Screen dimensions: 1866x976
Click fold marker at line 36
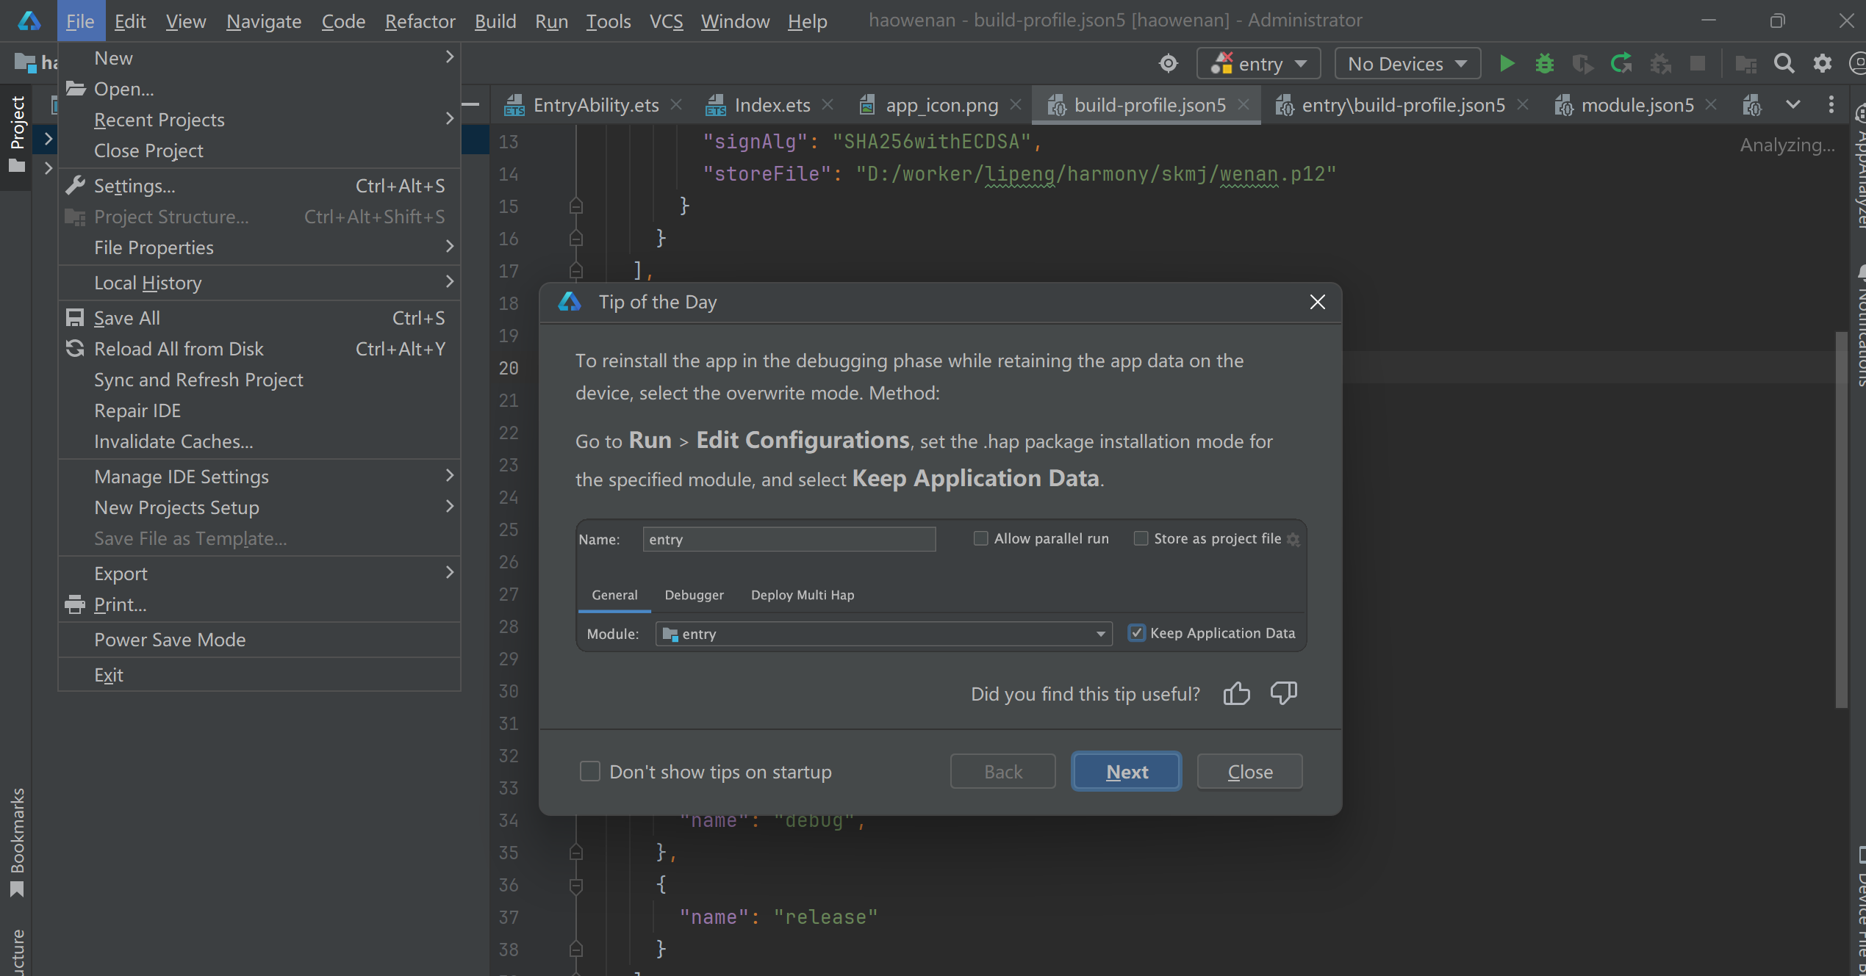576,885
